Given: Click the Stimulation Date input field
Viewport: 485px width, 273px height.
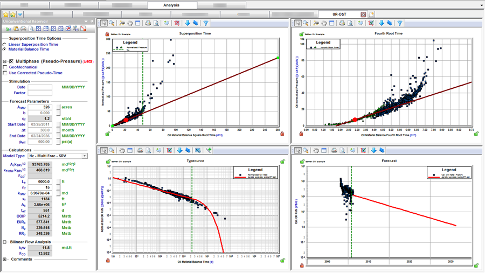Looking at the screenshot, I should pyautogui.click(x=40, y=87).
